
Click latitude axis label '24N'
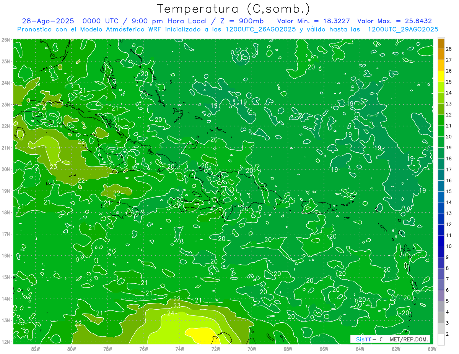coord(5,83)
